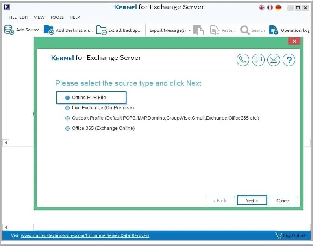Open the HELP menu
313x246 pixels.
pyautogui.click(x=75, y=17)
